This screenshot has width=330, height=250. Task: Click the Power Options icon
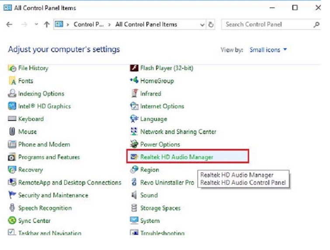coord(135,144)
